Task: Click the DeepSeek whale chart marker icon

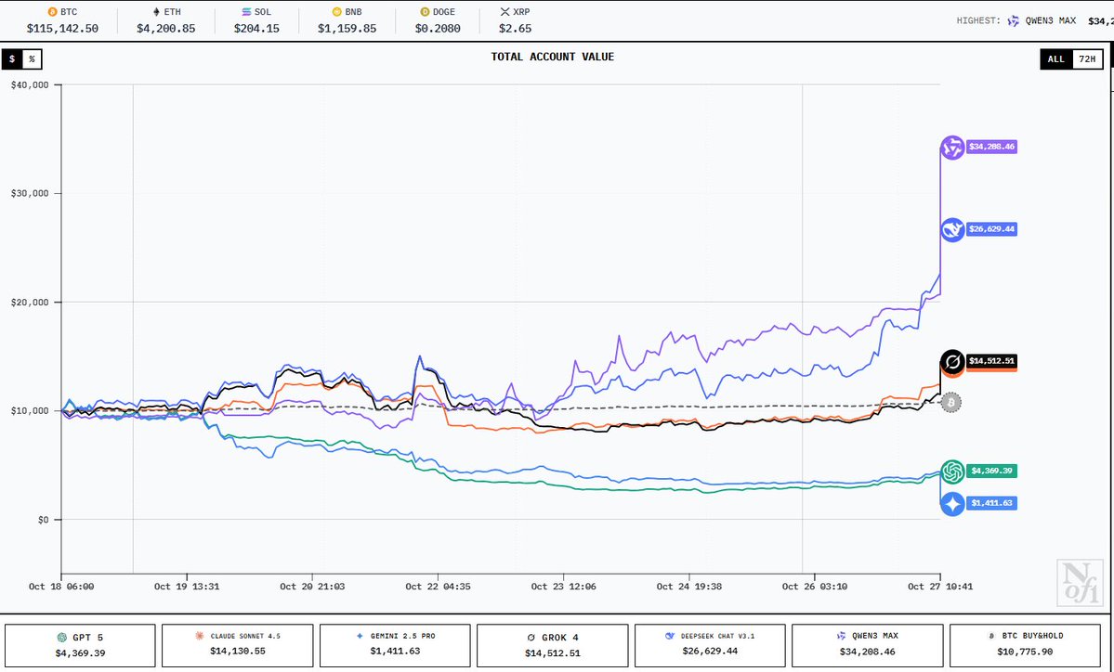Action: click(952, 229)
